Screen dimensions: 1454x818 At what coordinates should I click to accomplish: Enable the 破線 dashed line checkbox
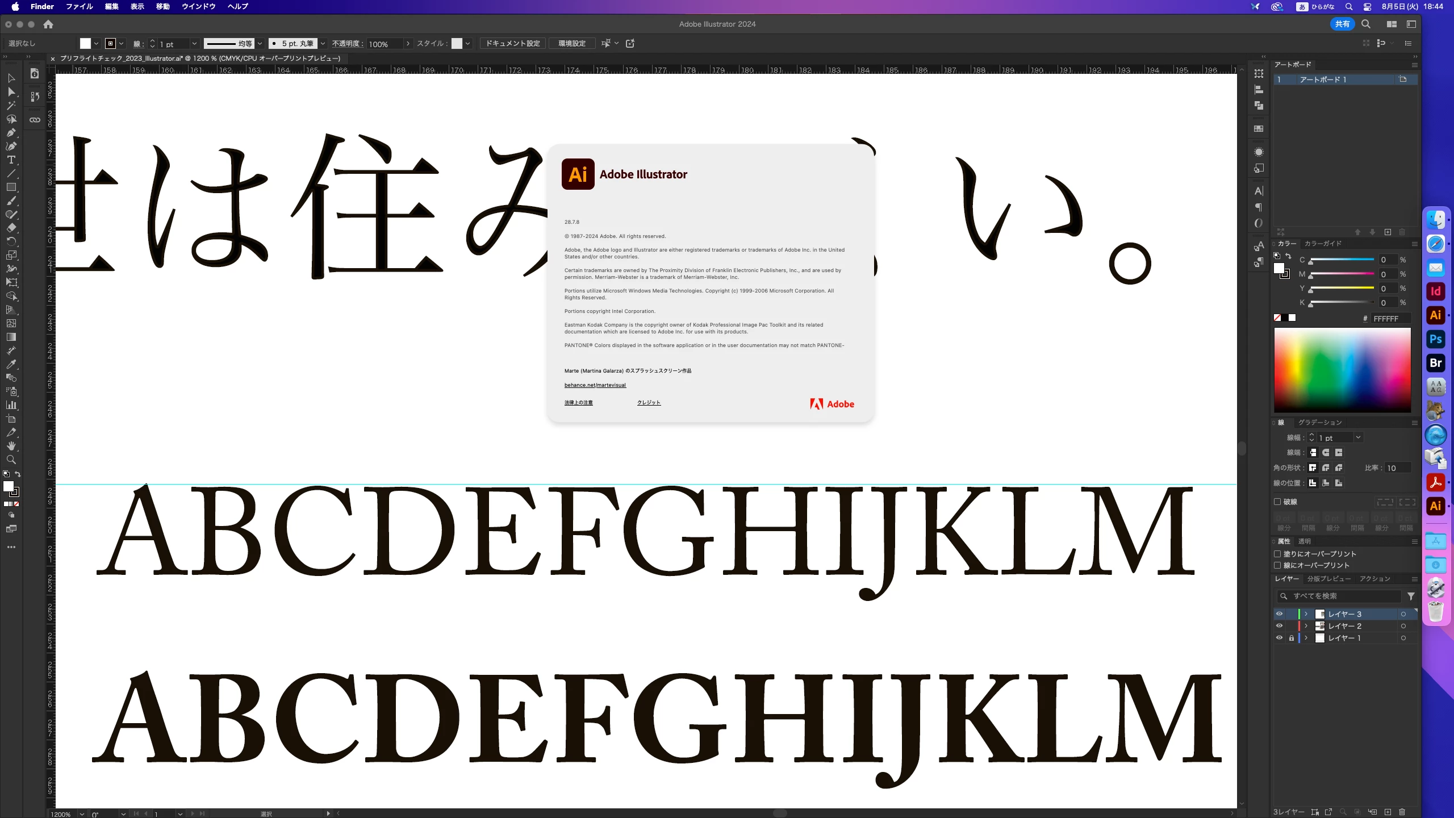(x=1277, y=502)
